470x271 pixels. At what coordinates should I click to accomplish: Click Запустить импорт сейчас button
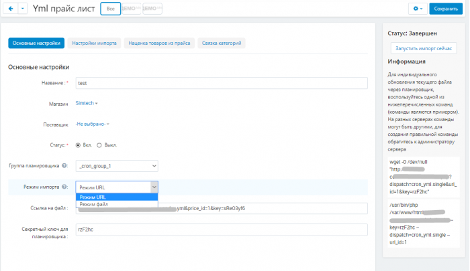[x=424, y=48]
